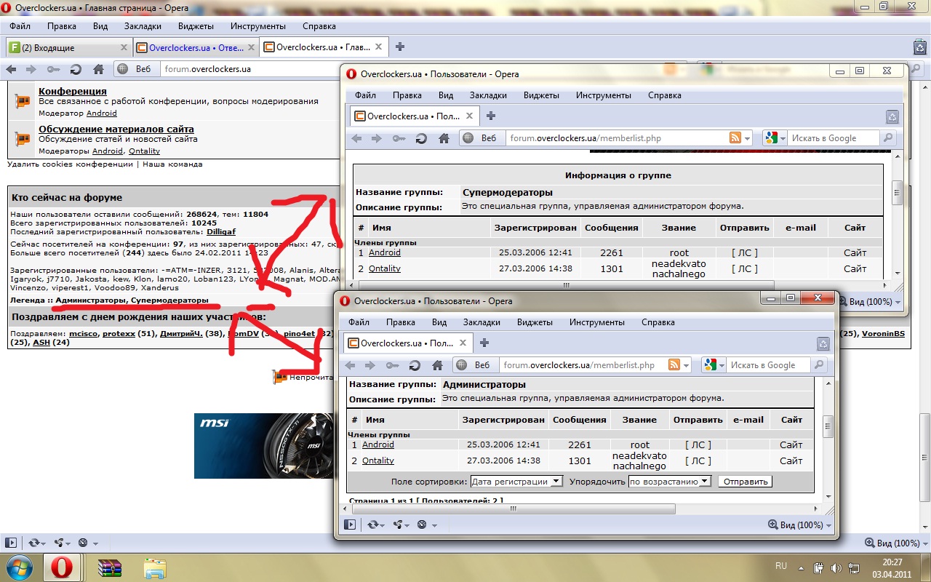This screenshot has height=582, width=931.
Task: Click the 20:27 clock in the taskbar
Action: (892, 562)
